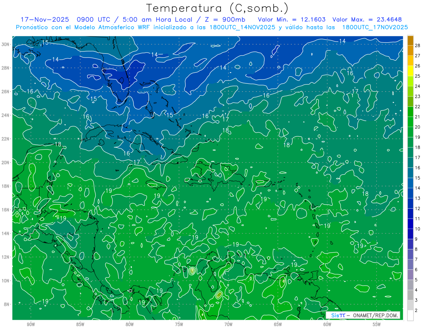
Task: Select the valid-until time "1800UTC_17NOV2025"
Action: point(375,27)
